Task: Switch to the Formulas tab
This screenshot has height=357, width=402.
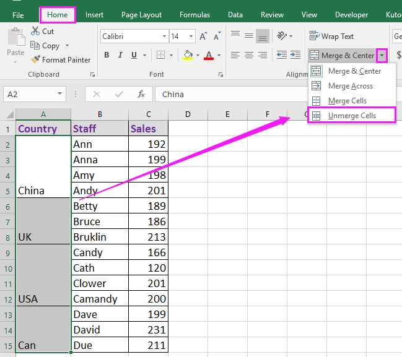Action: [194, 15]
